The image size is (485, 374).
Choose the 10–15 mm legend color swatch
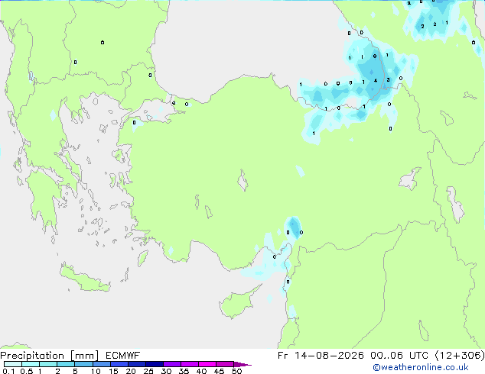[x=102, y=364]
